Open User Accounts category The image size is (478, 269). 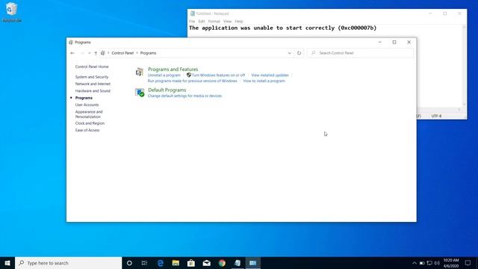pyautogui.click(x=87, y=105)
